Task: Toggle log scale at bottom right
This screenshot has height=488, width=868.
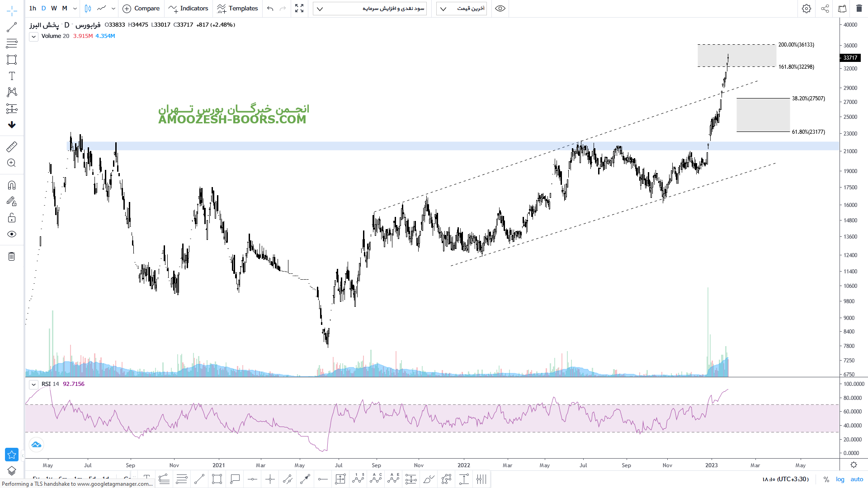Action: [x=840, y=479]
